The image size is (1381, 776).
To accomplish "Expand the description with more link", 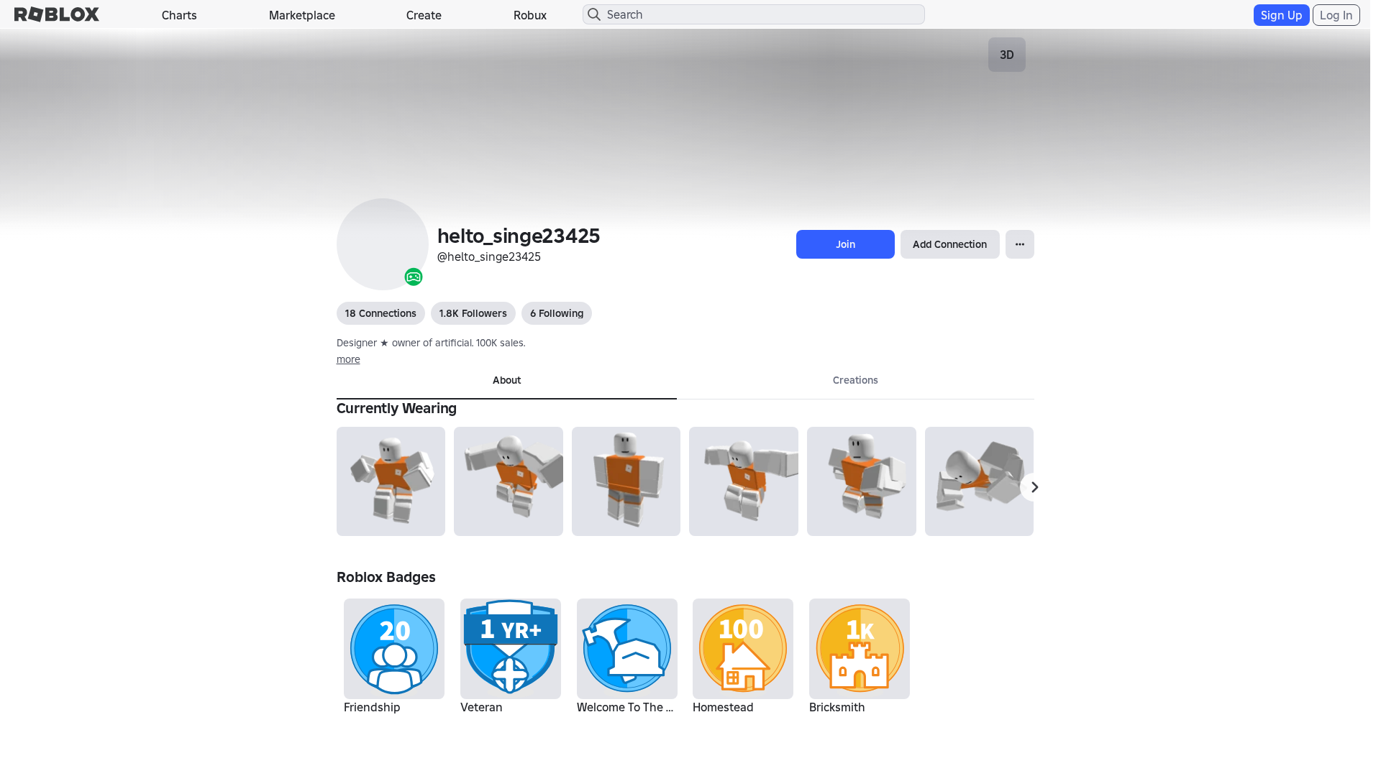I will (x=348, y=359).
